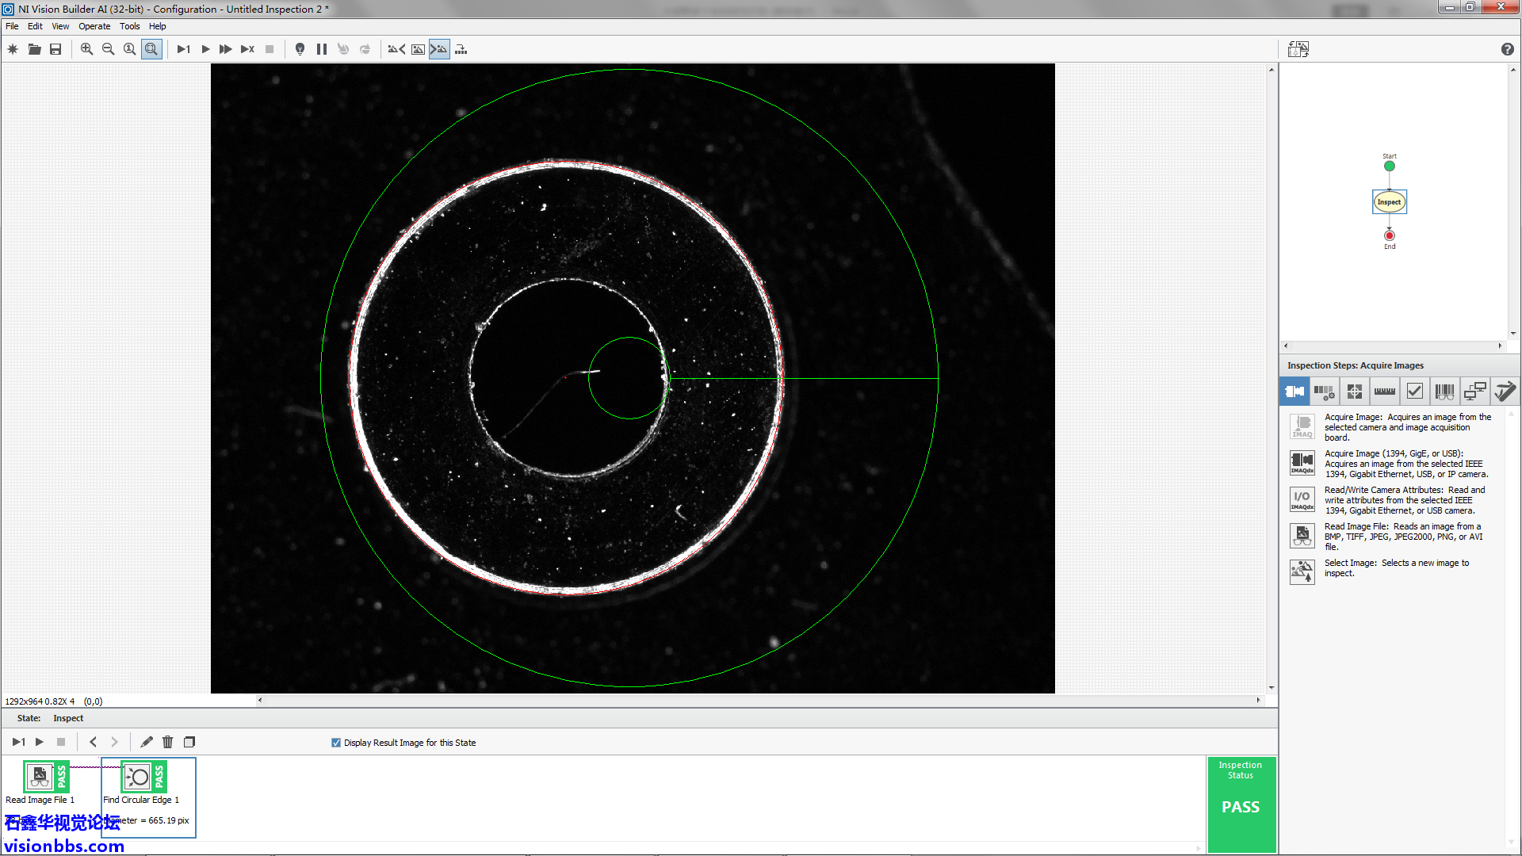
Task: Open the Edit menu
Action: (35, 26)
